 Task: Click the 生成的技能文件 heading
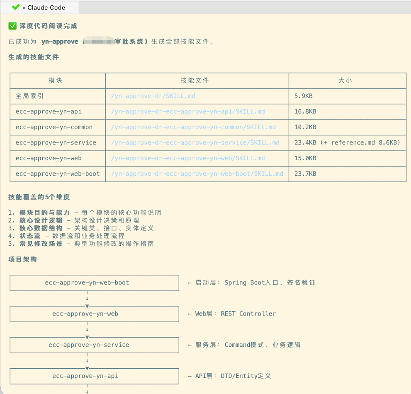(x=34, y=57)
